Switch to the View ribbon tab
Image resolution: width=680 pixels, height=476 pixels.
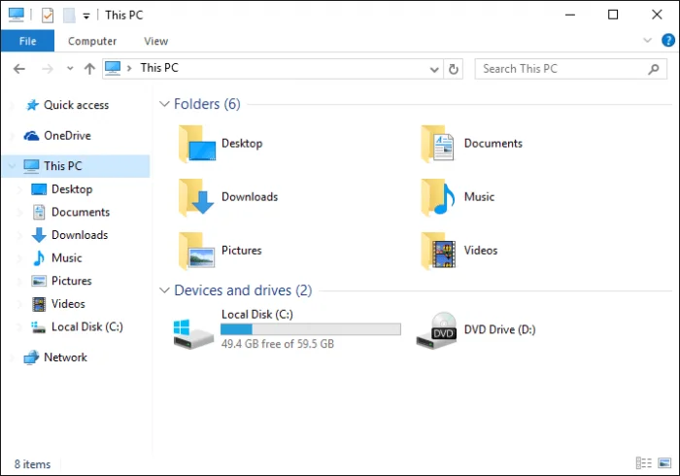(155, 41)
